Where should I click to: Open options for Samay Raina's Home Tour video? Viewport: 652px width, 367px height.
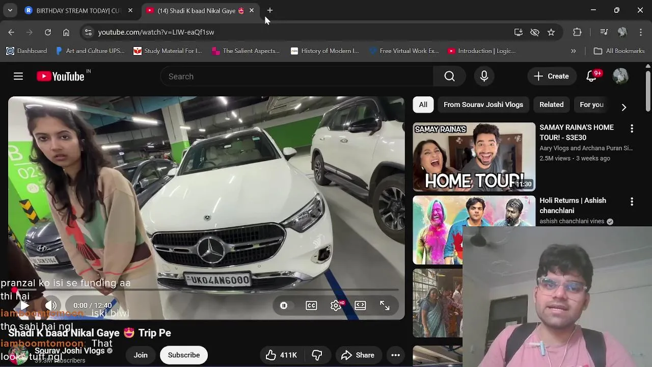(632, 128)
